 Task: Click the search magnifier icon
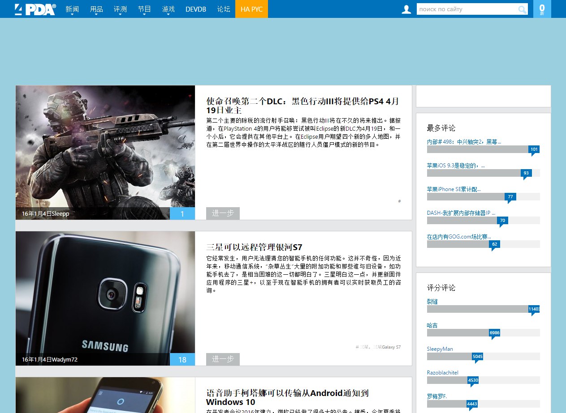[x=523, y=9]
